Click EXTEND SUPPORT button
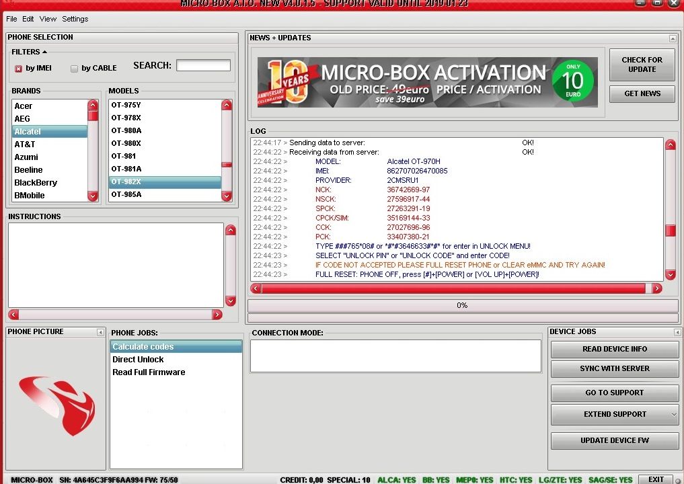The image size is (684, 484). click(615, 415)
